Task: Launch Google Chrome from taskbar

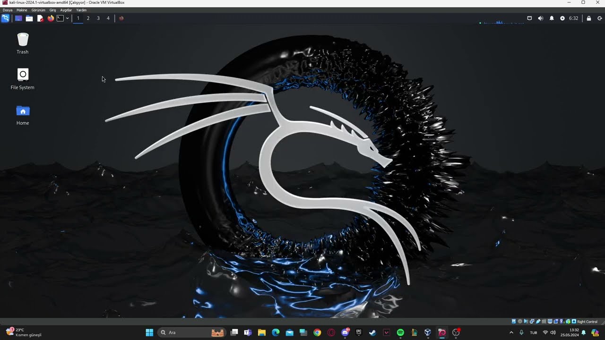Action: point(317,332)
